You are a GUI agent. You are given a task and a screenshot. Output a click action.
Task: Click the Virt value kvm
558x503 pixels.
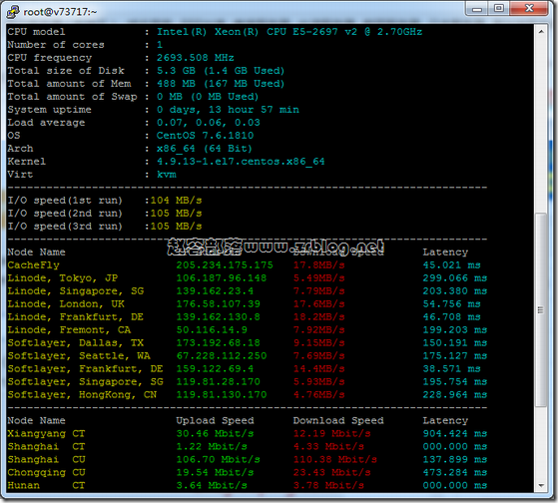tap(166, 175)
